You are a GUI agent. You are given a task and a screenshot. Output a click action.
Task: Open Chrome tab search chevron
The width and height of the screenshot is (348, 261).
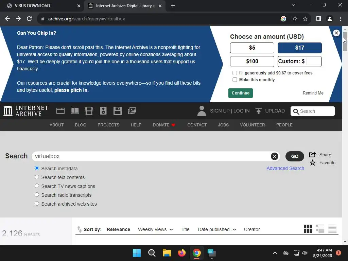pos(293,5)
